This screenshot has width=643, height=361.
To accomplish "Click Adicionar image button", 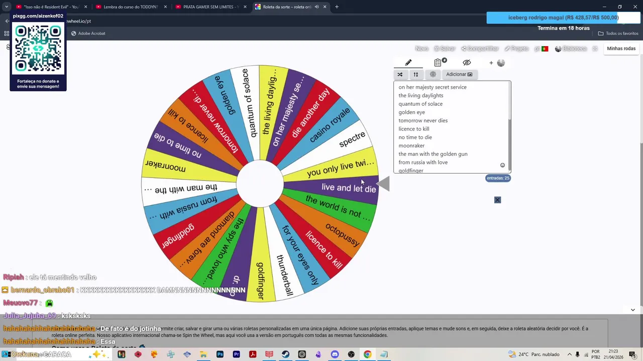I will tap(459, 74).
